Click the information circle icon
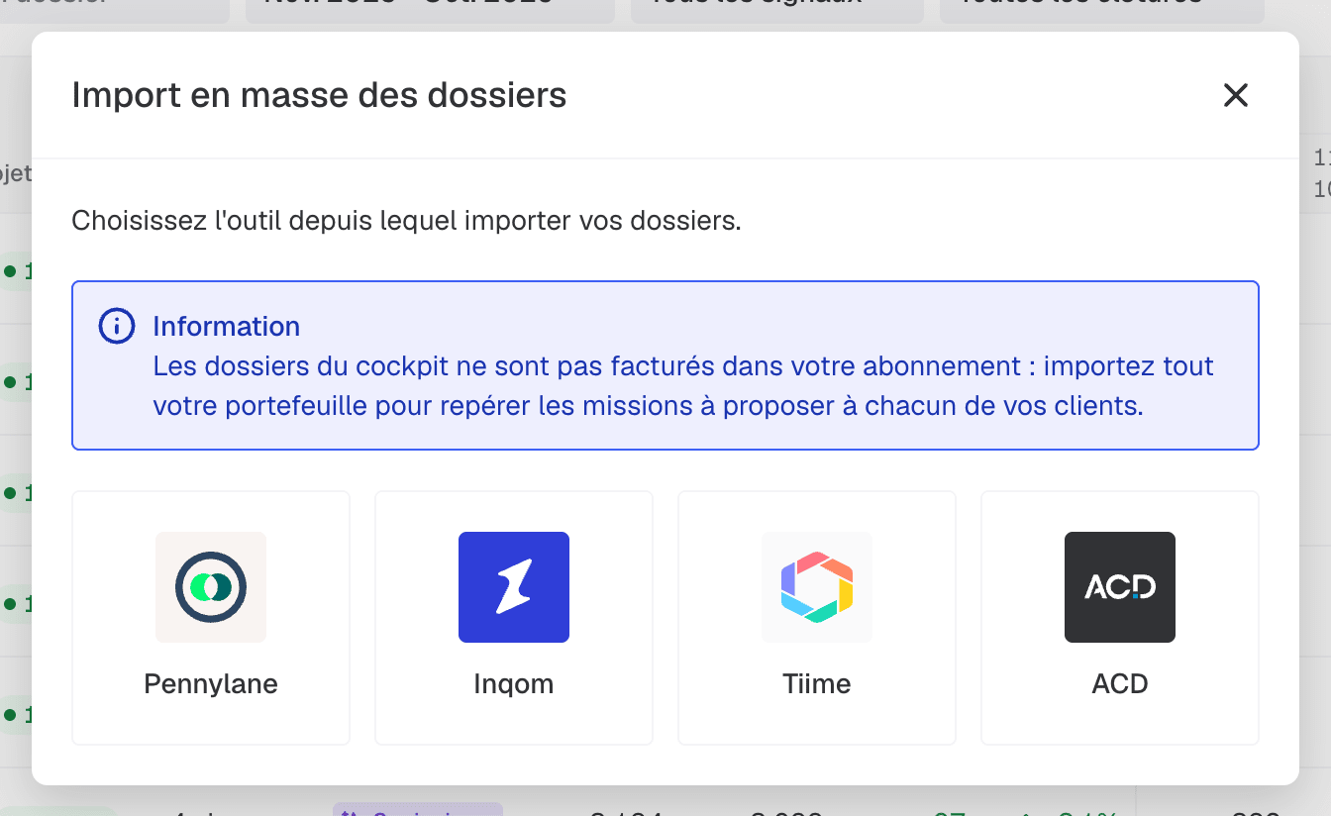 117,326
